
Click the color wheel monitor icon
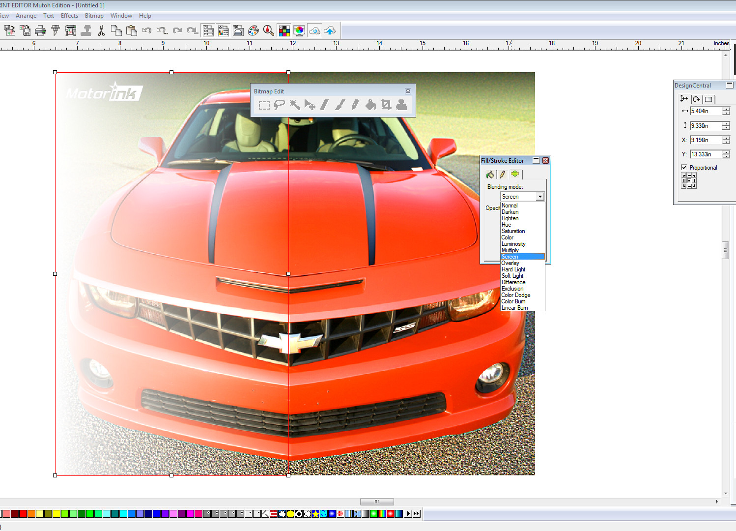pyautogui.click(x=299, y=31)
